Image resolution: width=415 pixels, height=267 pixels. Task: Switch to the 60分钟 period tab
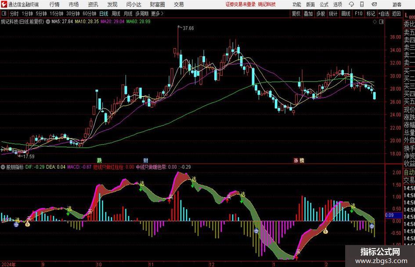89,14
